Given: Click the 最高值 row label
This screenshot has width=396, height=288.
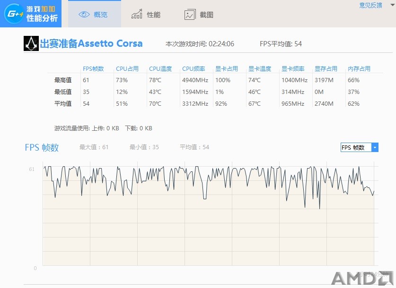Looking at the screenshot, I should coord(63,80).
